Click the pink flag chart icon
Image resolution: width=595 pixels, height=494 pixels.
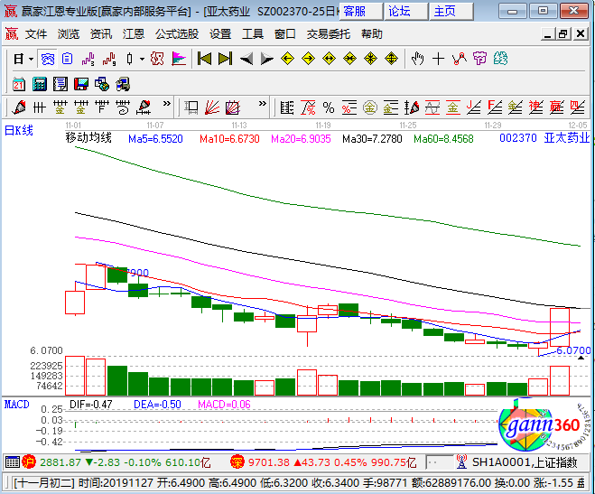(x=179, y=59)
